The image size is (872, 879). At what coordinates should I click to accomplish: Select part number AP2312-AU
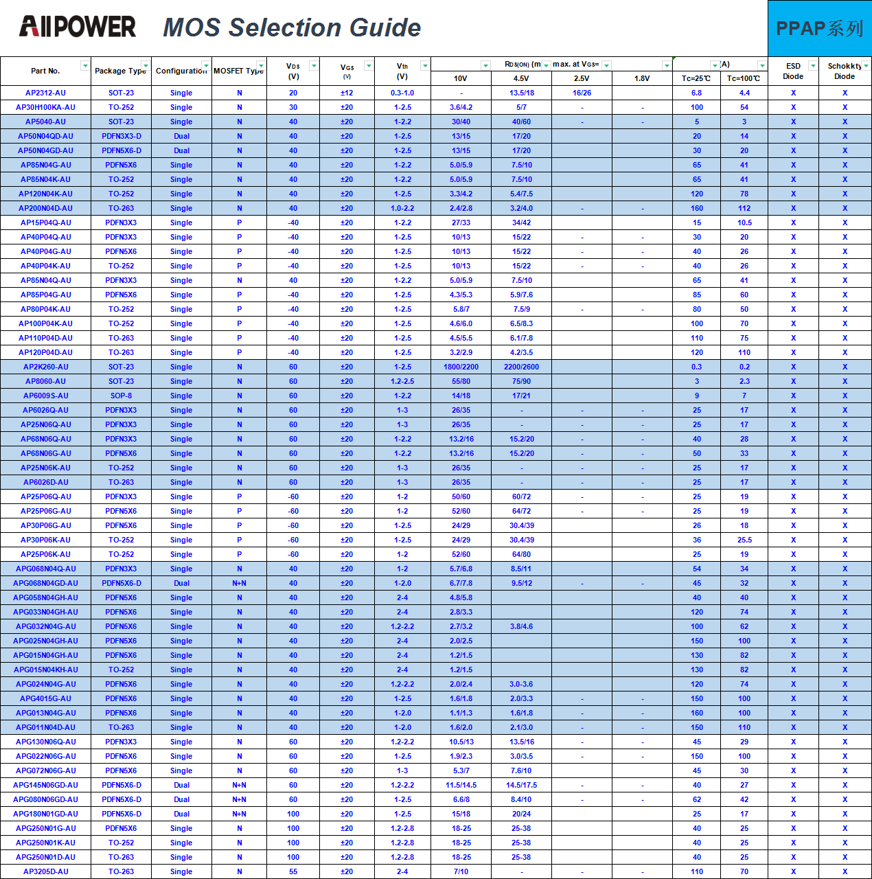[x=45, y=93]
